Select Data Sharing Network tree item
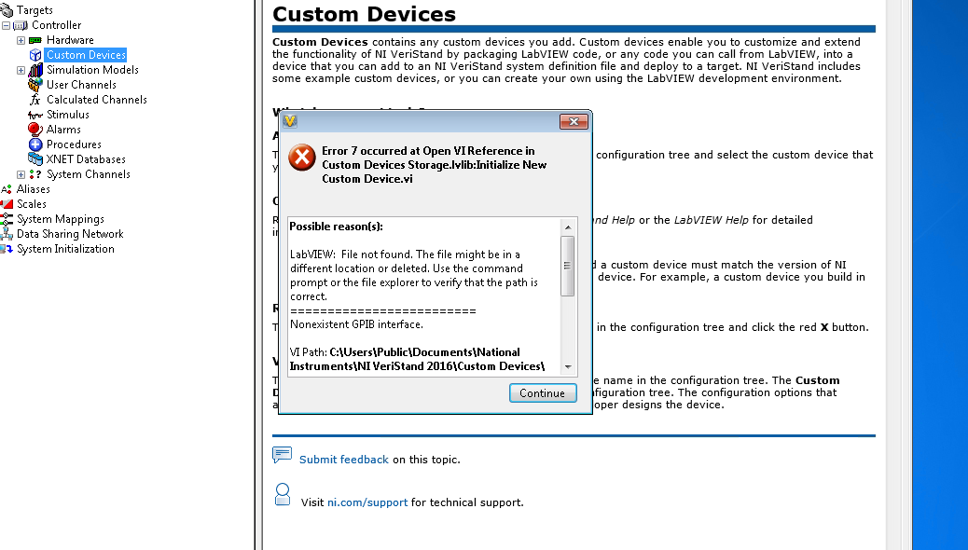The width and height of the screenshot is (968, 550). 70,234
